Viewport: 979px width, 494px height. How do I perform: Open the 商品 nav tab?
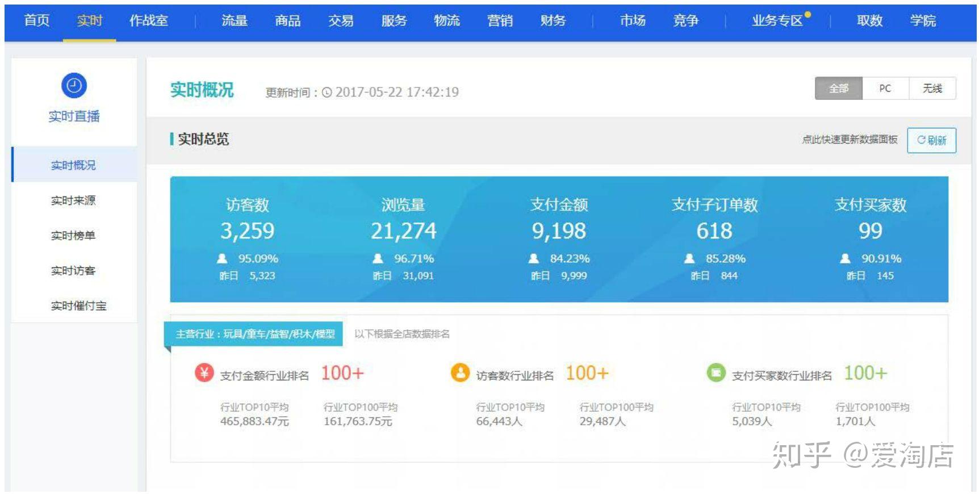pyautogui.click(x=288, y=21)
